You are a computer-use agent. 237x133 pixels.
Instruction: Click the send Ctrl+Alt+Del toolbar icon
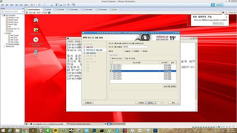39,5
